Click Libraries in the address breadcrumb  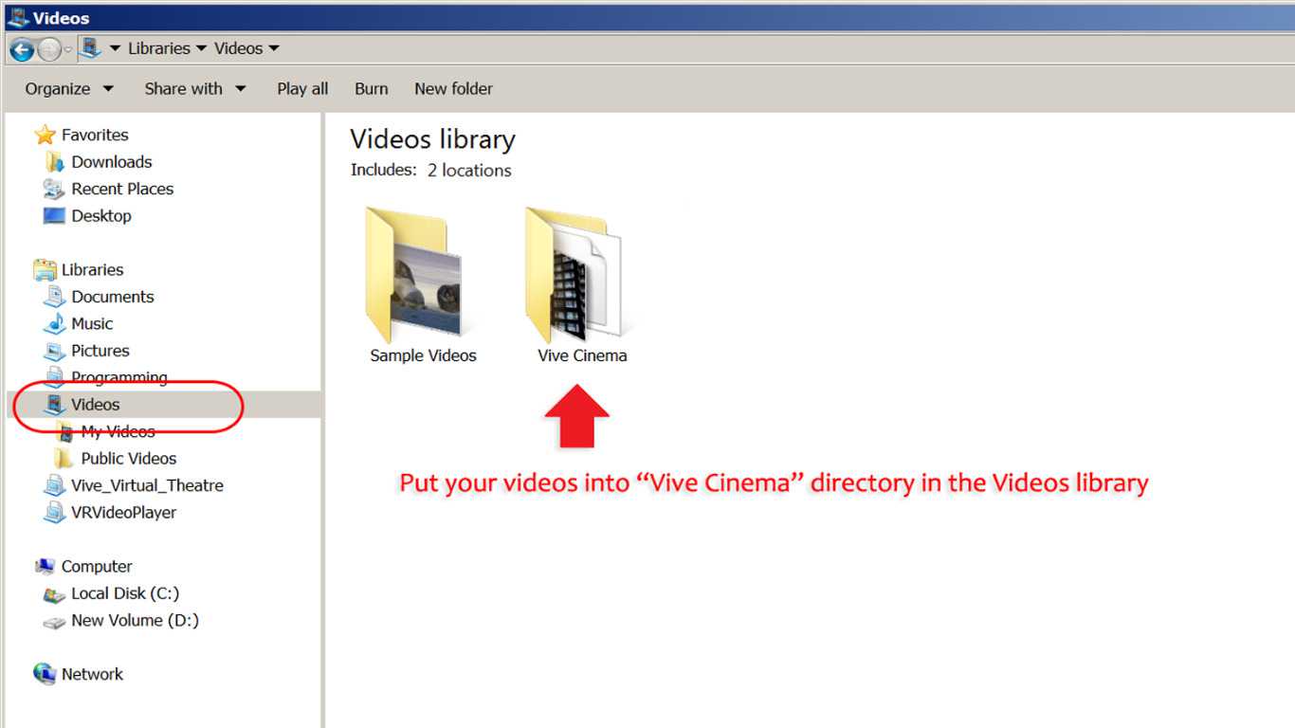[159, 48]
